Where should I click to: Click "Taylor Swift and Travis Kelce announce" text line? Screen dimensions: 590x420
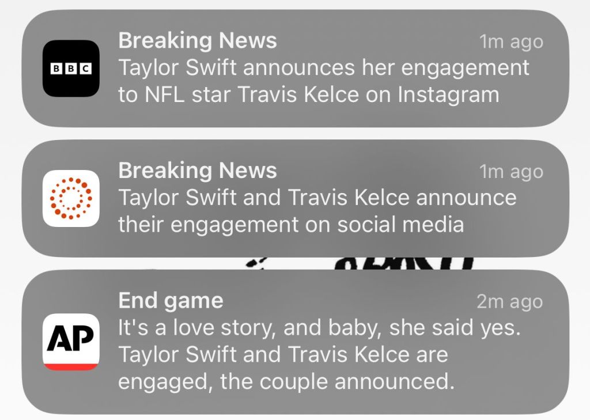point(317,198)
